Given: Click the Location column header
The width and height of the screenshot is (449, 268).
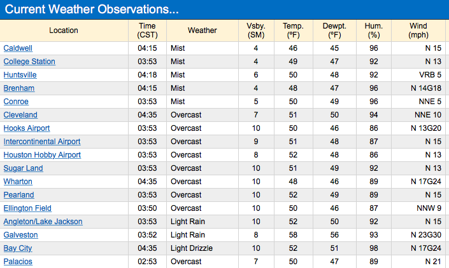Looking at the screenshot, I should click(64, 30).
